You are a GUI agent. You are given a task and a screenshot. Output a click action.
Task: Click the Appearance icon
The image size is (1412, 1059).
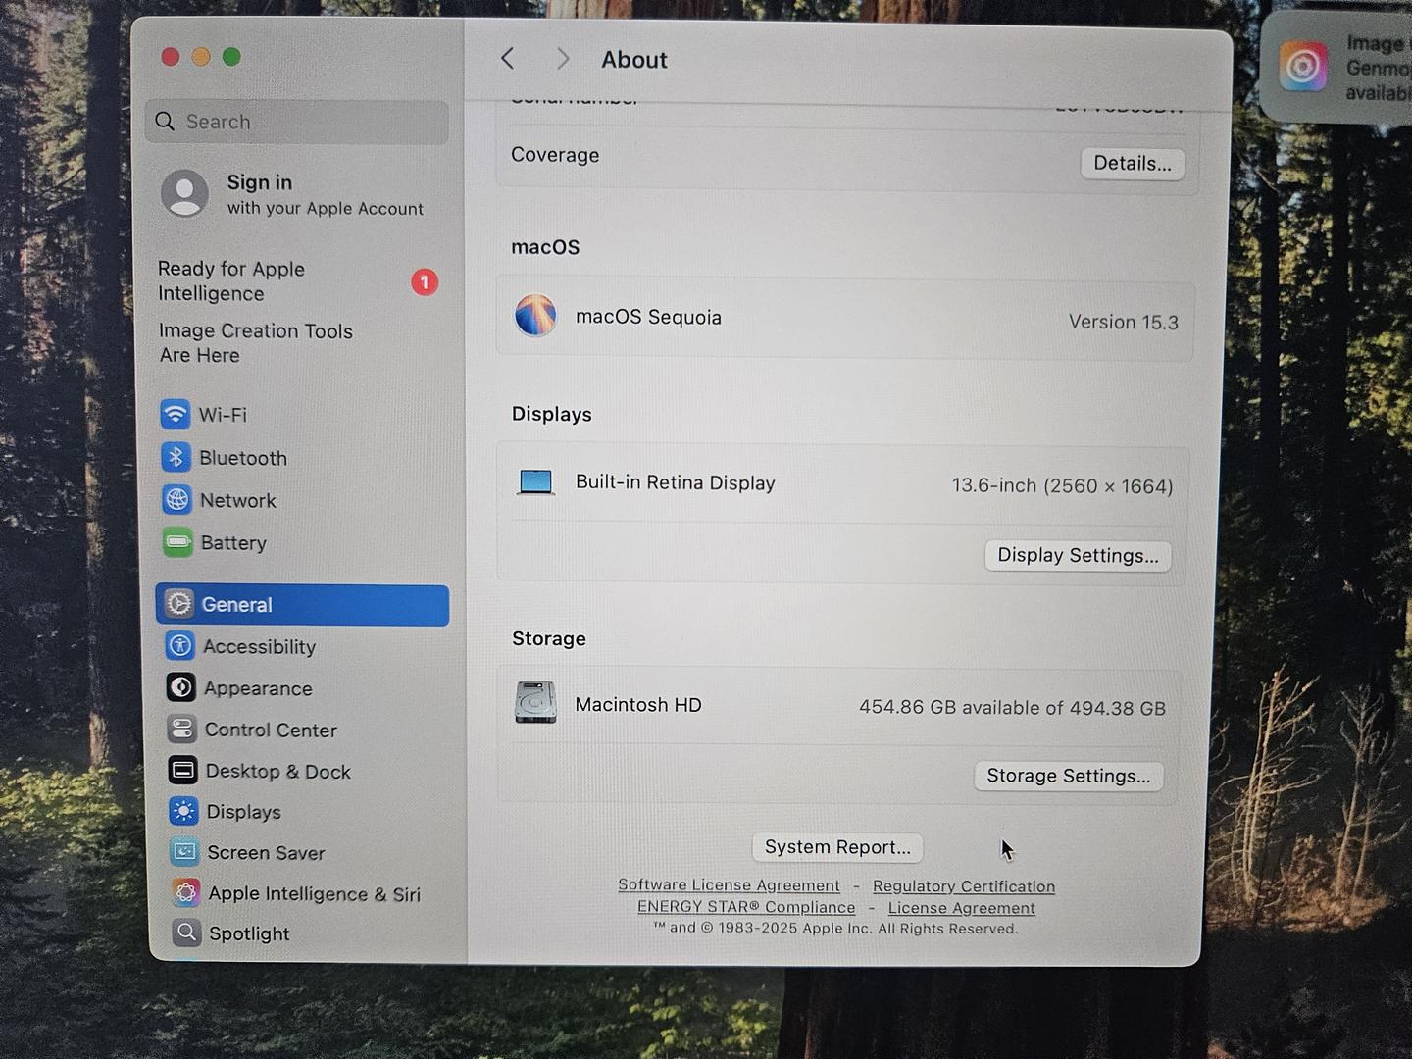pyautogui.click(x=181, y=688)
